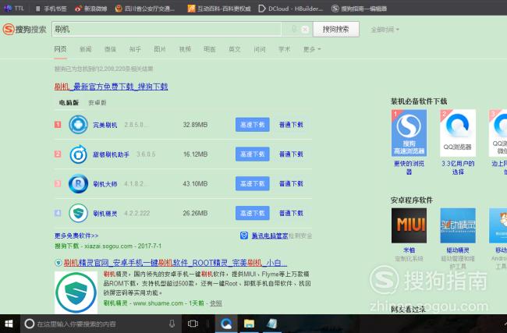Open the 手机书签 bookmark
The width and height of the screenshot is (507, 333).
(51, 9)
